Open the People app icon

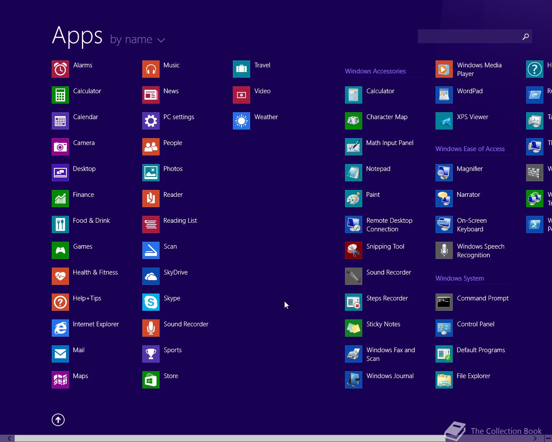point(151,147)
